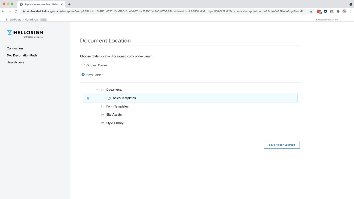
Task: Click the red bird profile avatar
Action: (x=344, y=11)
